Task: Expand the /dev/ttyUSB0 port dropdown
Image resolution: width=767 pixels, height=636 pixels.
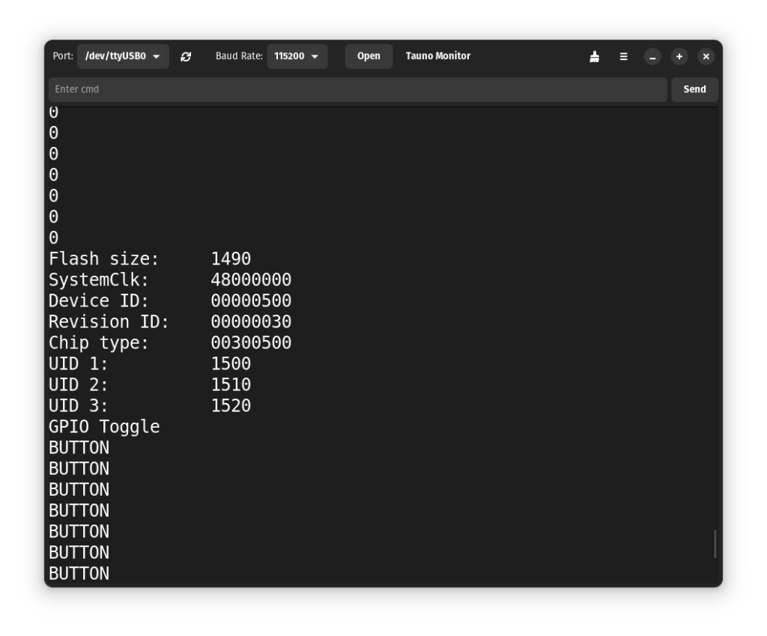Action: point(123,56)
